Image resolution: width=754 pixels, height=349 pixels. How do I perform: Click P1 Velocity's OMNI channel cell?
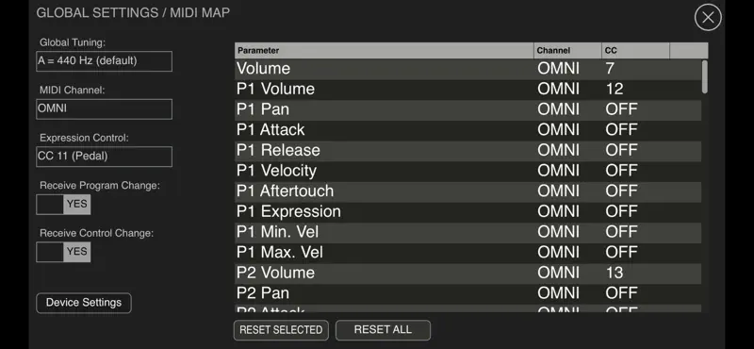[x=558, y=171]
